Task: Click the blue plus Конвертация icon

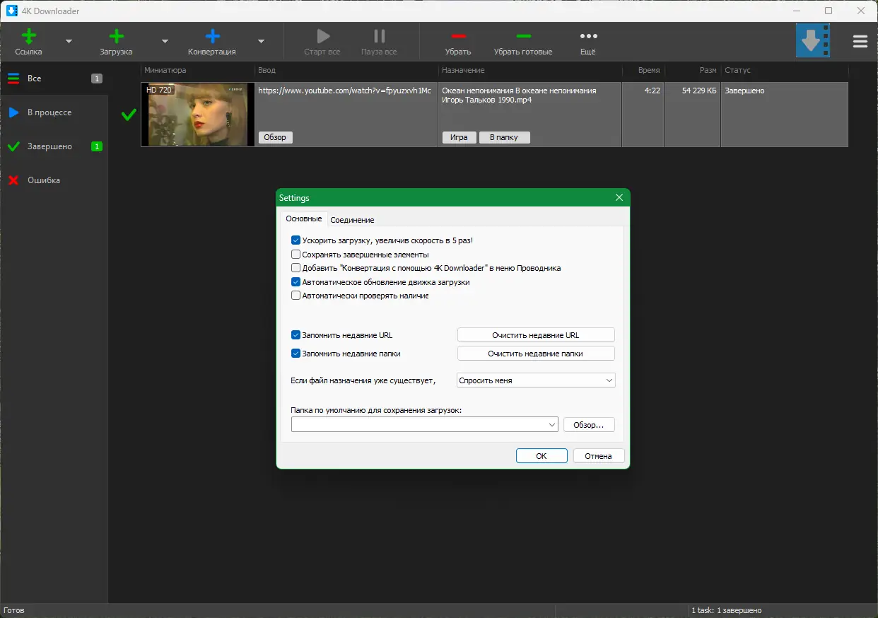Action: (212, 36)
